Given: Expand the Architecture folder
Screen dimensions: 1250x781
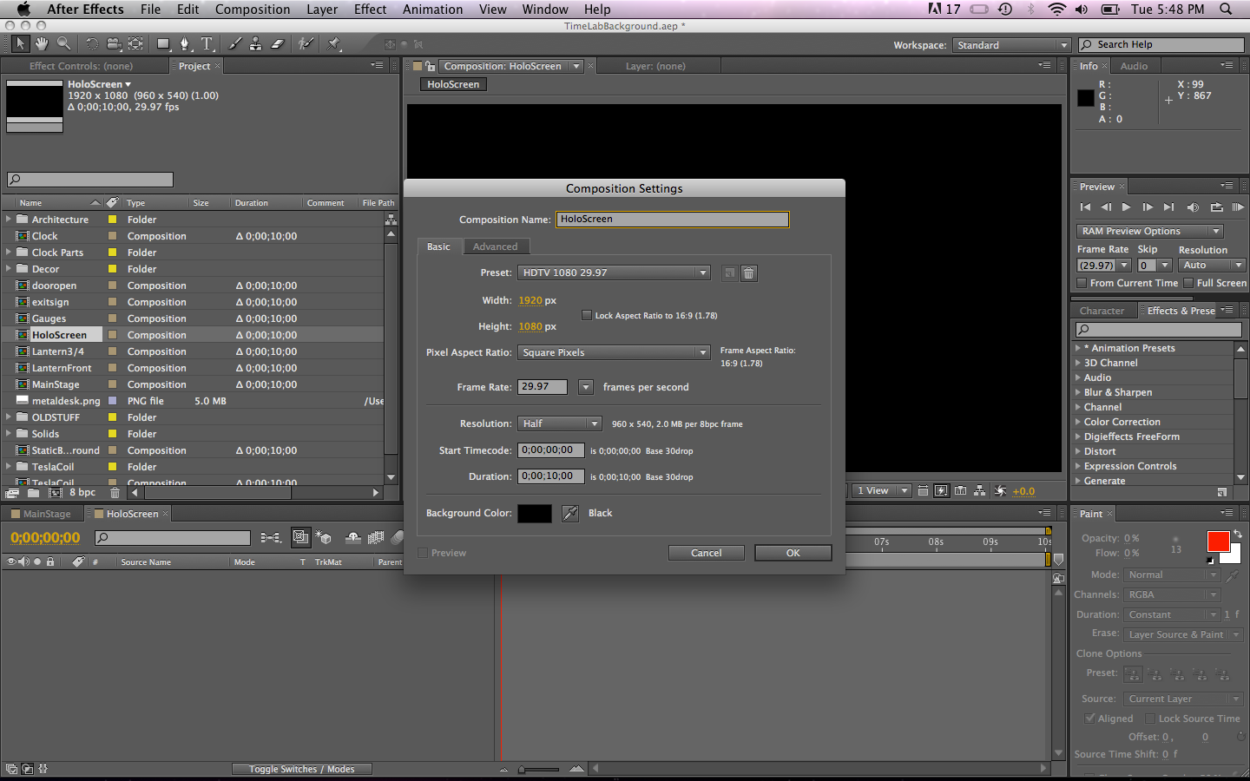Looking at the screenshot, I should (9, 220).
